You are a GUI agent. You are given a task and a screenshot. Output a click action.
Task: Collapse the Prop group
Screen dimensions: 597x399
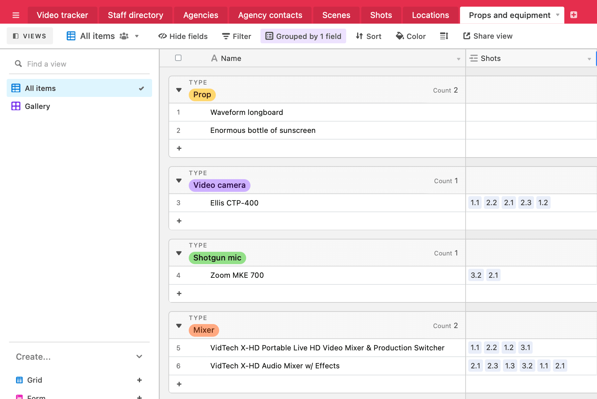[x=179, y=90]
